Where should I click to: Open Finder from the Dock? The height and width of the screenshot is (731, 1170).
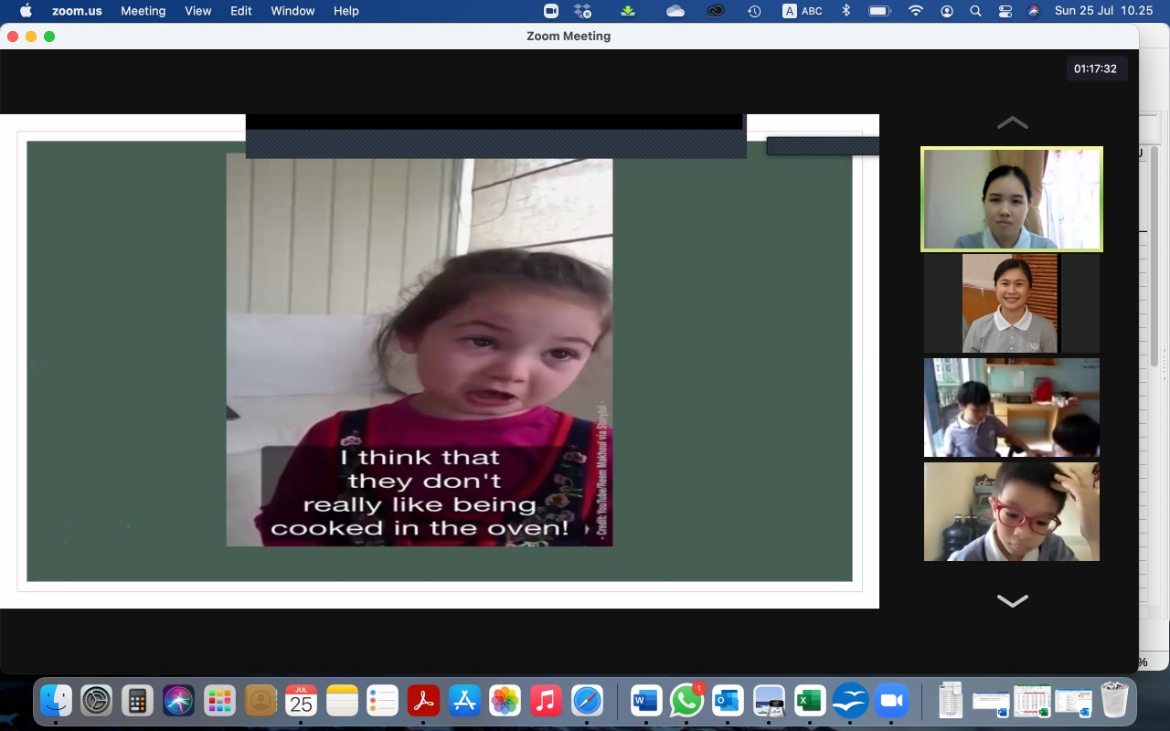[x=56, y=701]
